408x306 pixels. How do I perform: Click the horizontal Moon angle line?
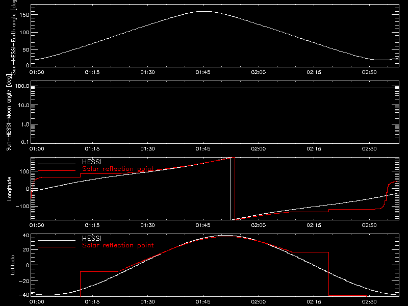(x=215, y=88)
